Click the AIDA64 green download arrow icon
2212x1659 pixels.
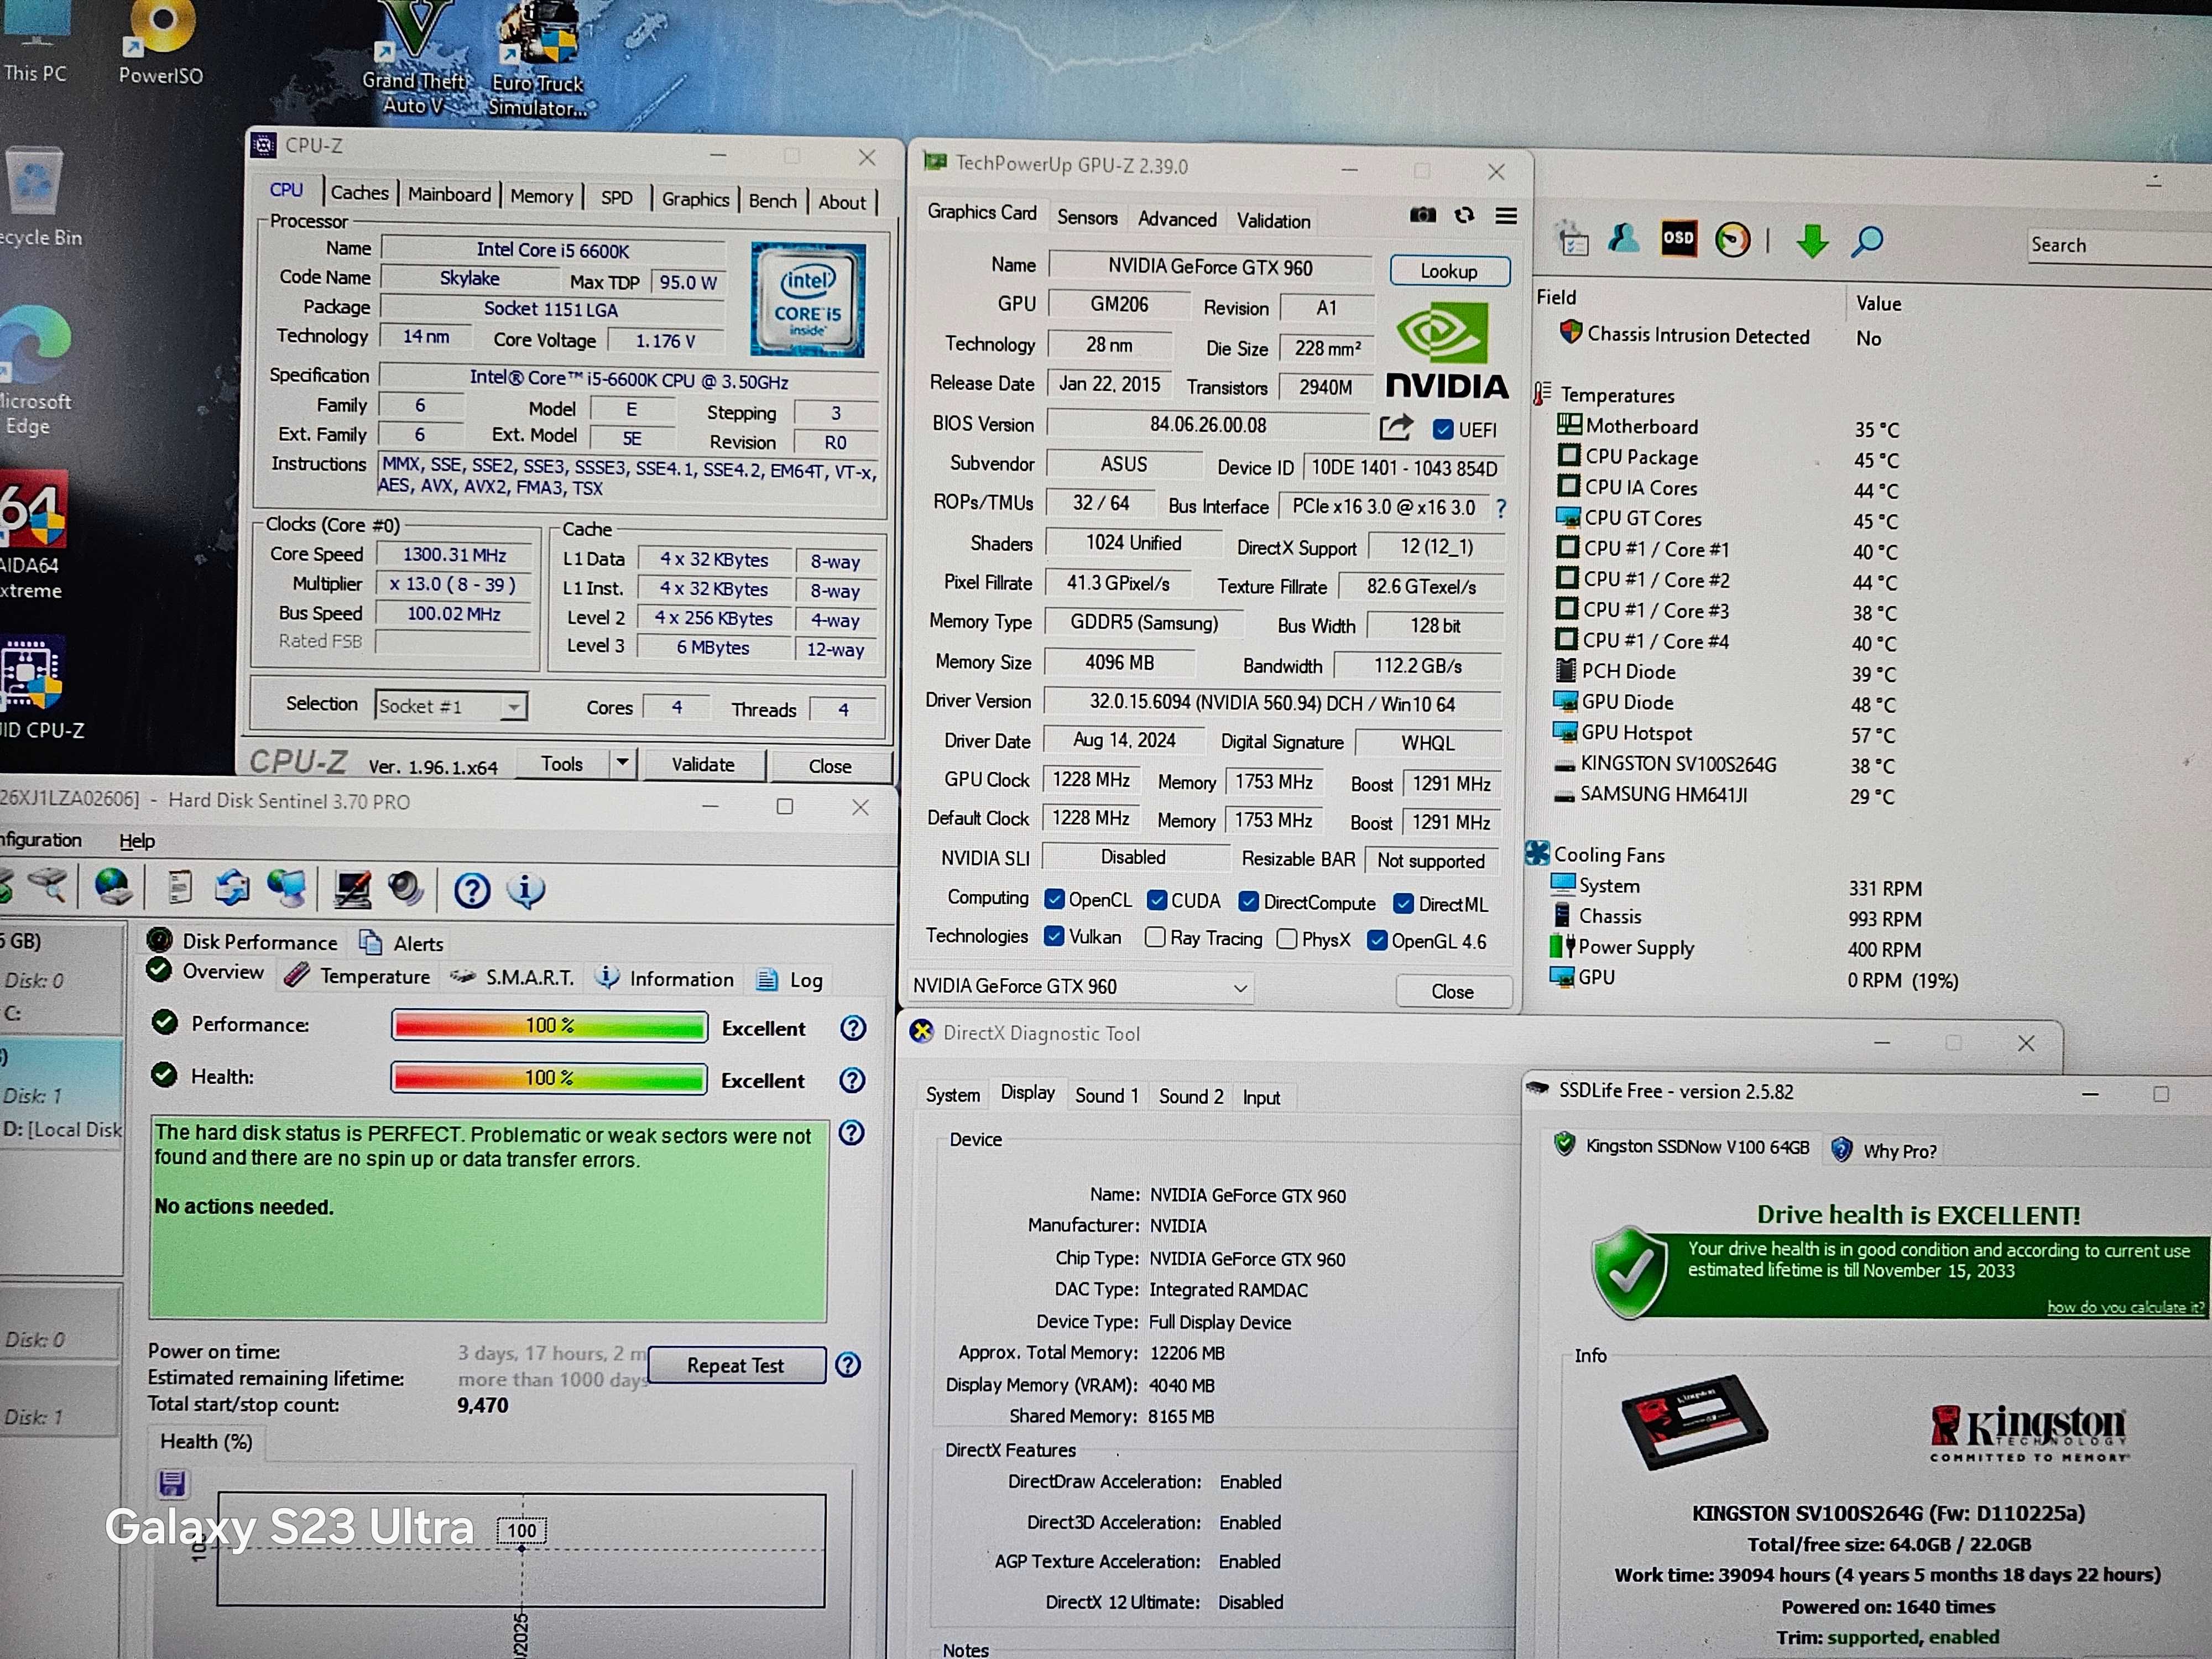pos(1812,241)
